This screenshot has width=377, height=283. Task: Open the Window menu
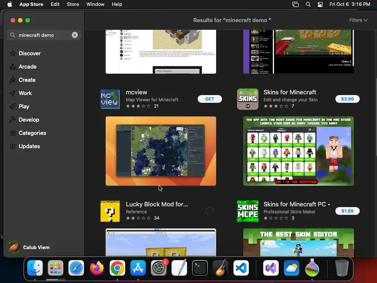(95, 4)
